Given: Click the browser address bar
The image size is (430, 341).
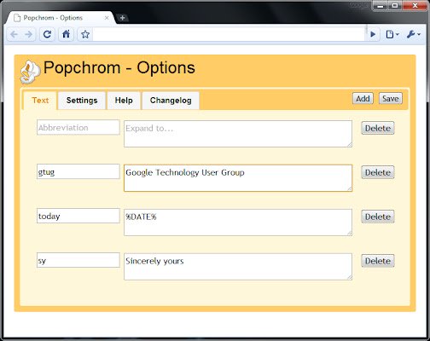Looking at the screenshot, I should click(x=229, y=35).
